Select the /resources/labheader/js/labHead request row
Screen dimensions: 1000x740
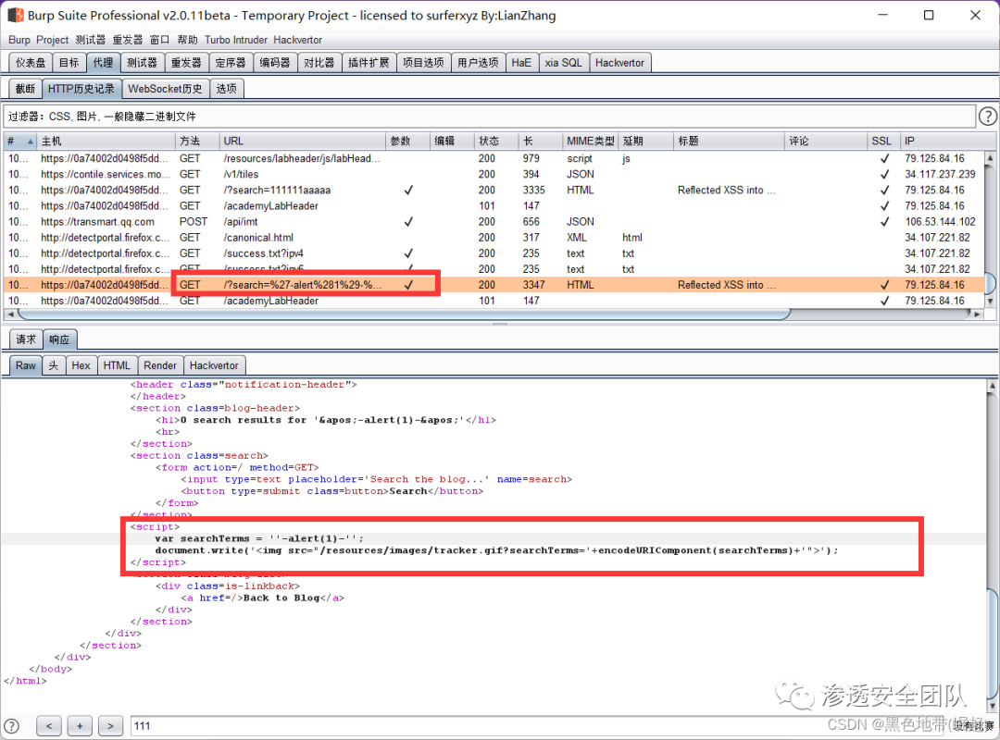point(494,158)
